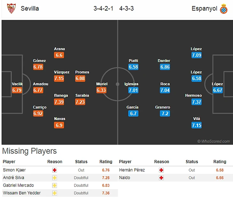Open the Sevilla team name link
The height and width of the screenshot is (198, 233).
(30, 9)
